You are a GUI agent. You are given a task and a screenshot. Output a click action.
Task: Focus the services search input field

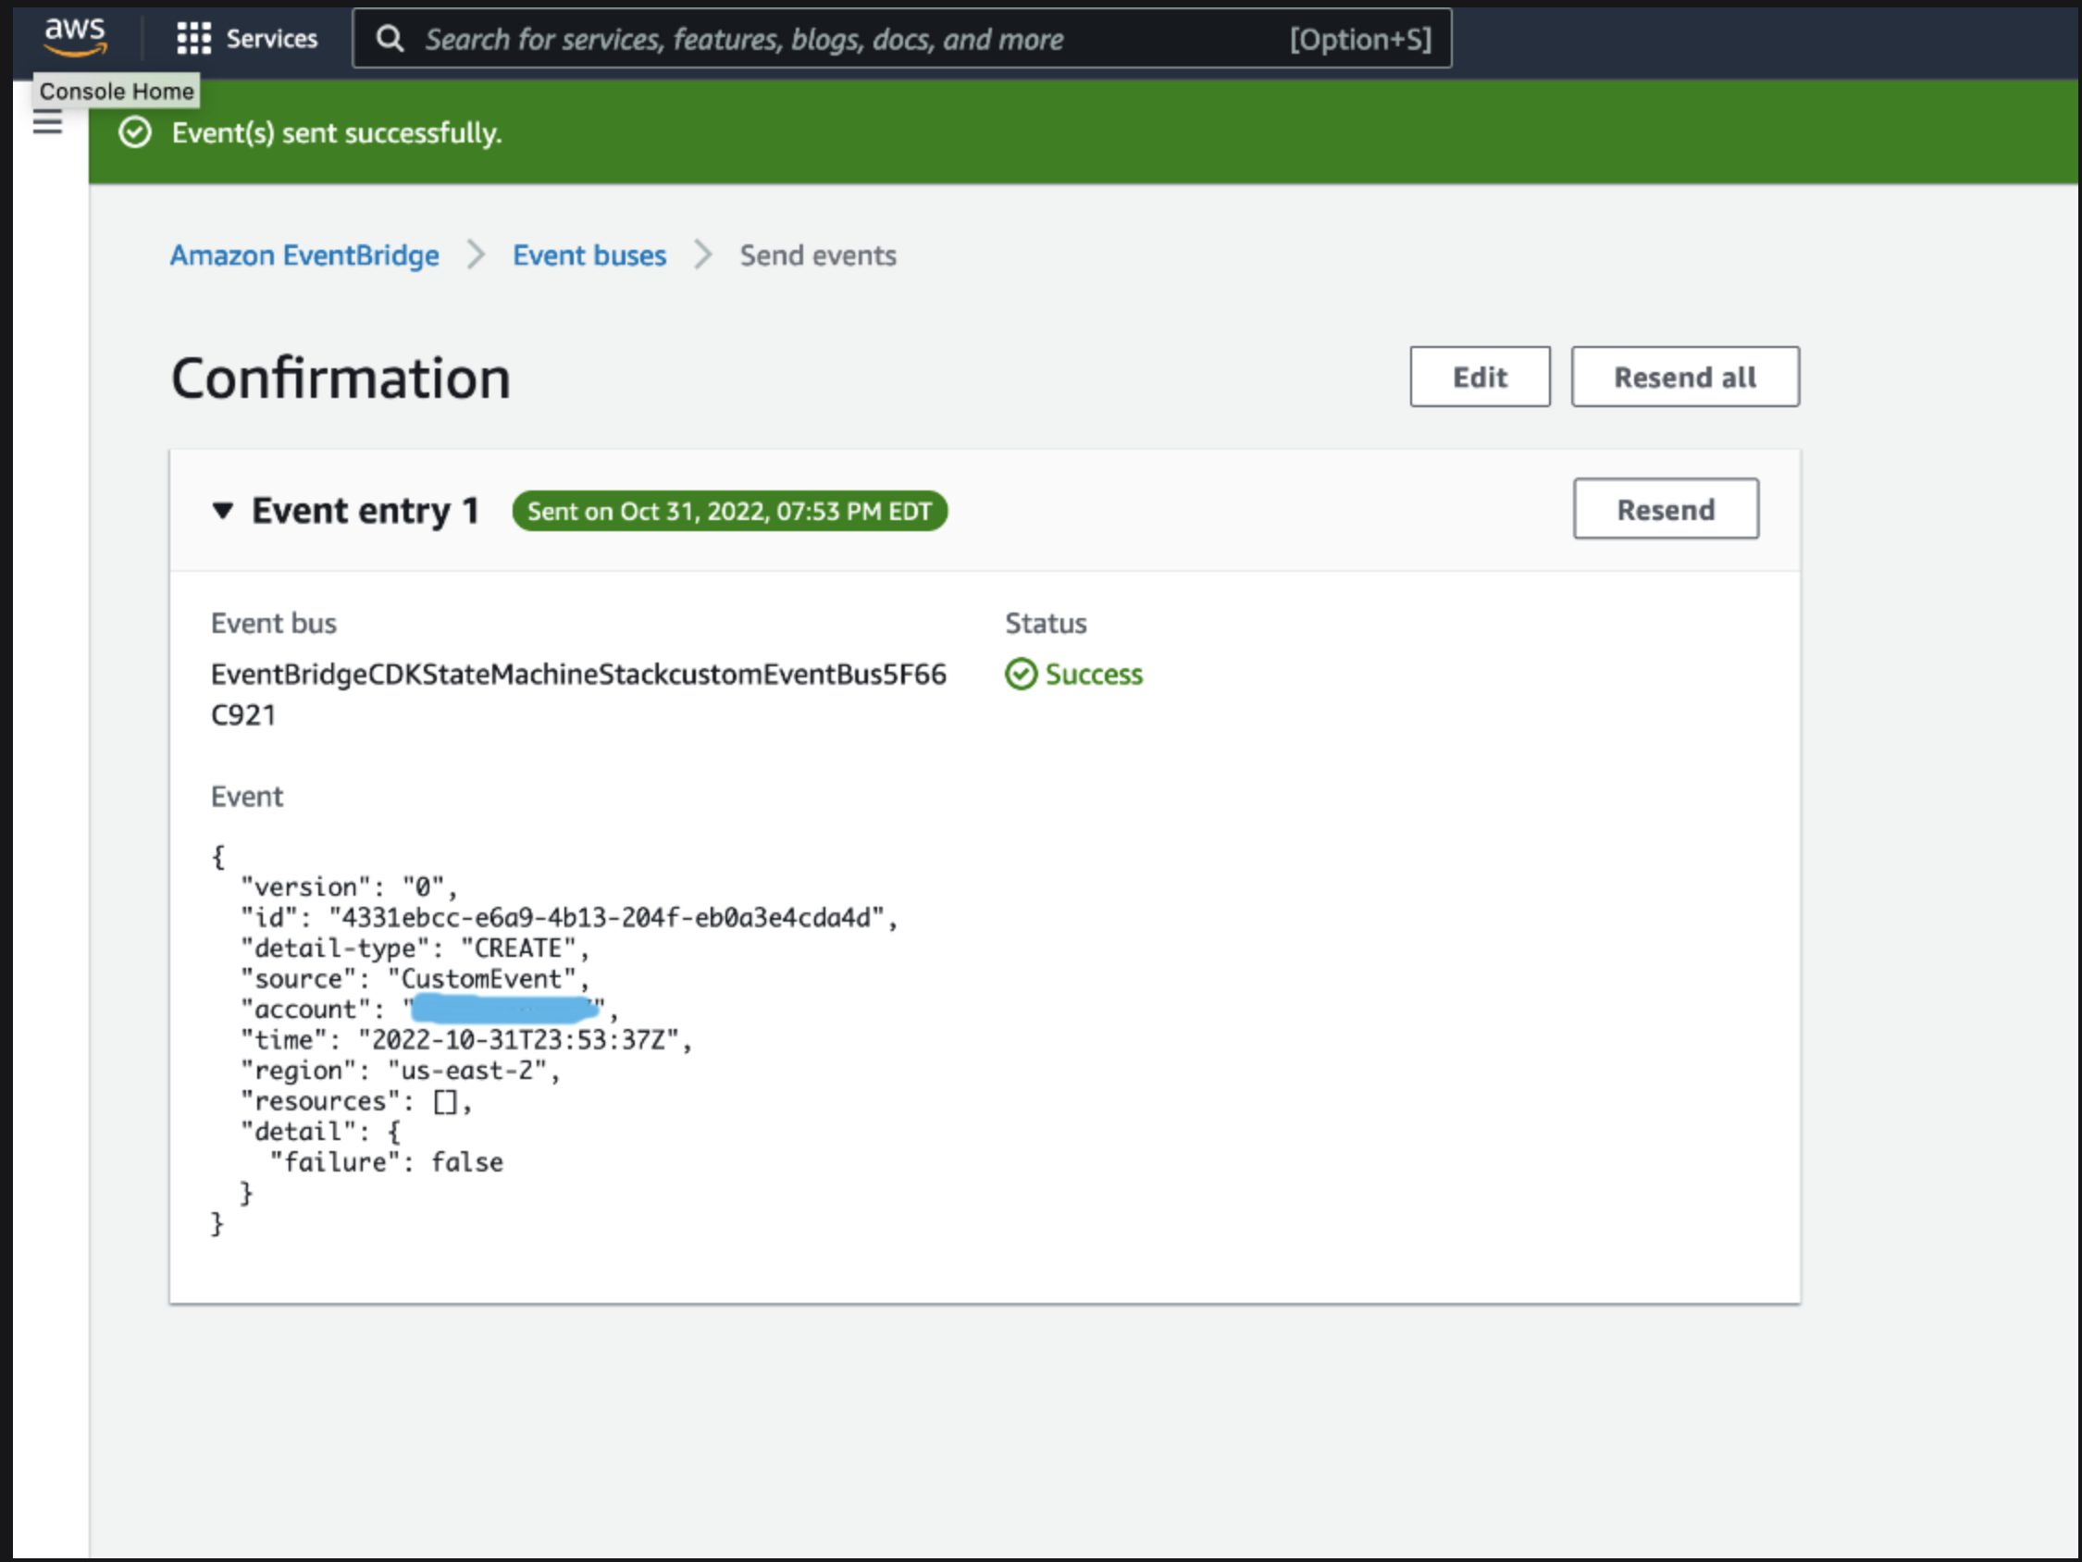901,39
